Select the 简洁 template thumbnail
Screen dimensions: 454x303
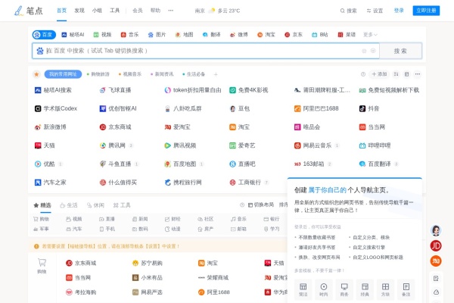point(303,289)
